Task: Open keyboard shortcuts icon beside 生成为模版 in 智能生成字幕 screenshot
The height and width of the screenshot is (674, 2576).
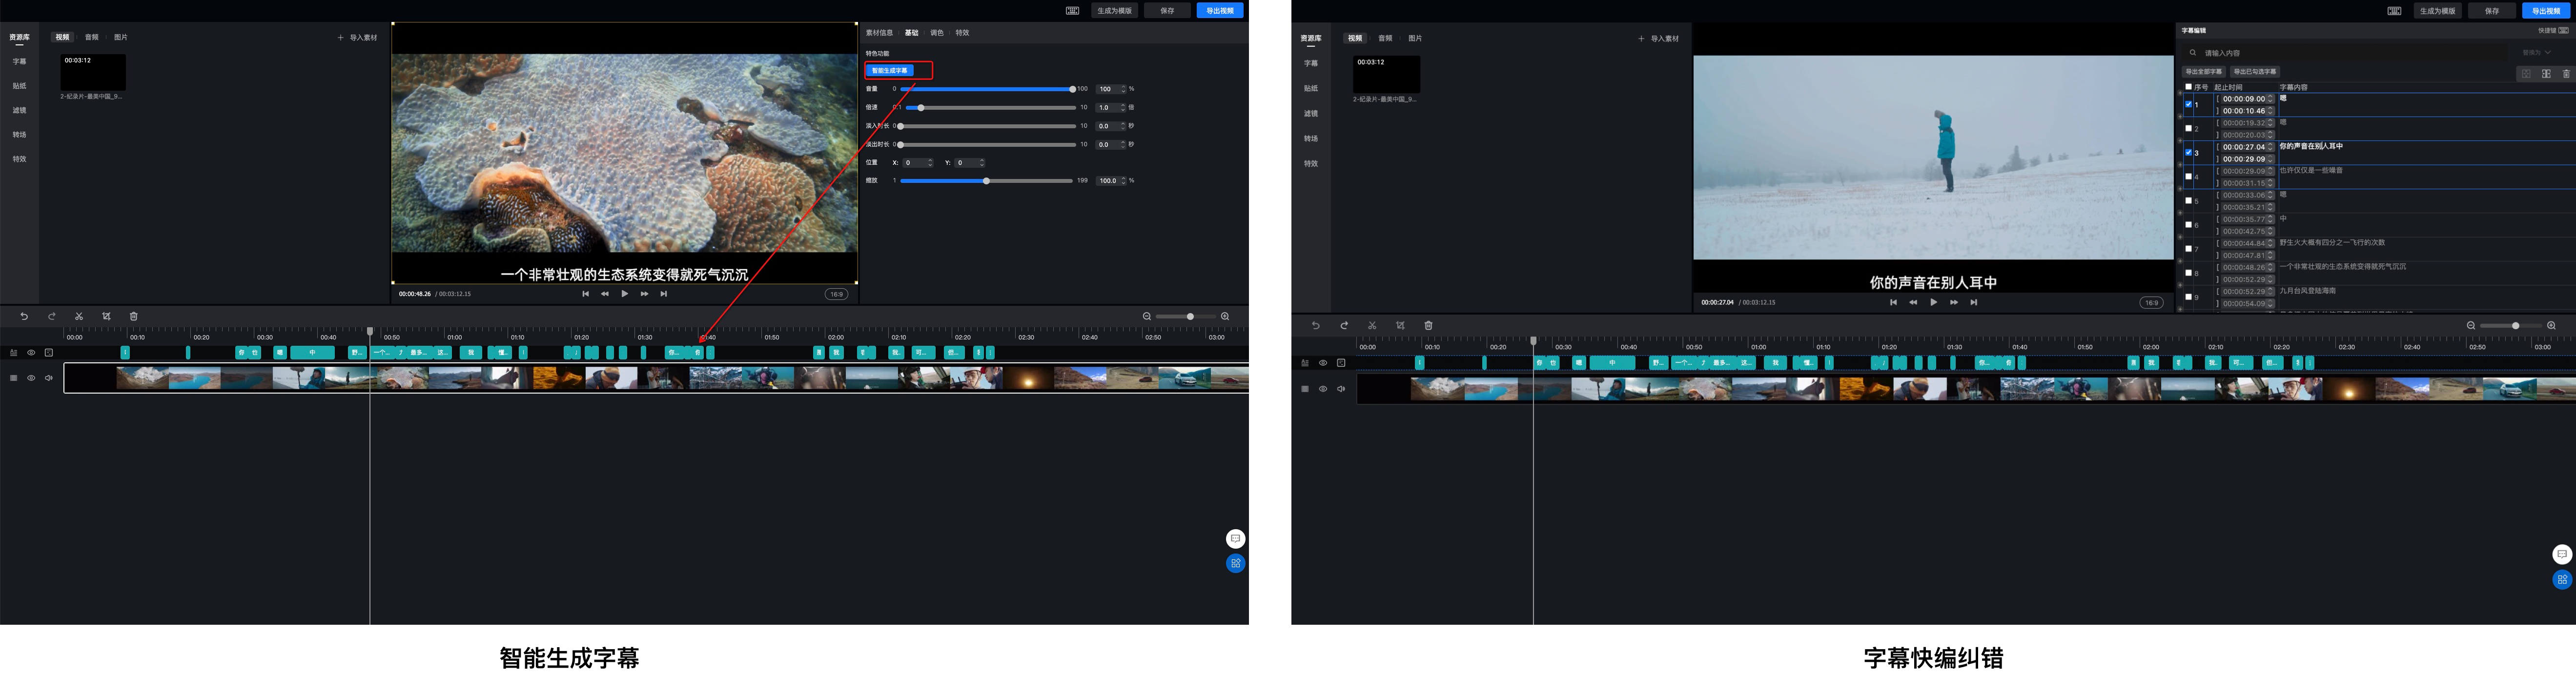Action: [x=1072, y=11]
